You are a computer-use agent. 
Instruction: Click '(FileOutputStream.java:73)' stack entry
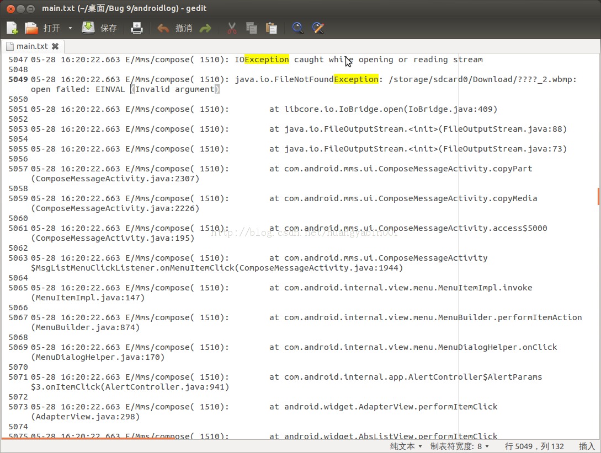(x=503, y=149)
